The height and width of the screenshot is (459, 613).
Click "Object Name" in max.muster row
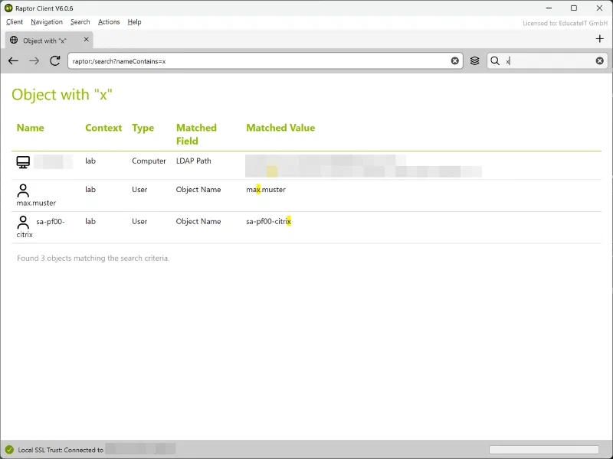pos(198,190)
